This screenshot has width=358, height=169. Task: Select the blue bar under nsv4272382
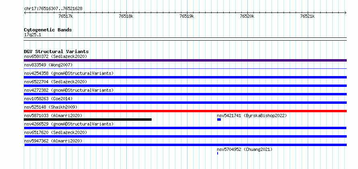click(185, 94)
